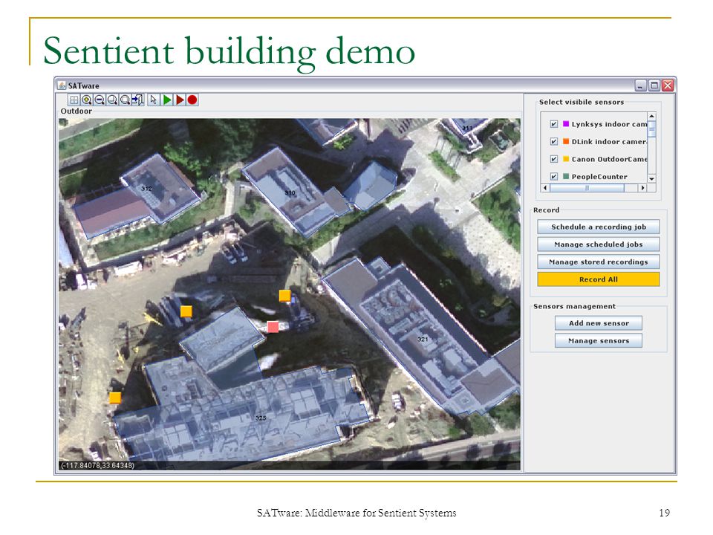Screen dimensions: 713x535
Task: Click the Record group label
Action: 546,210
